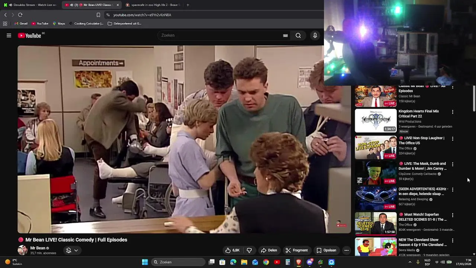View site settings icon in address bar
The image size is (476, 268).
[x=108, y=15]
